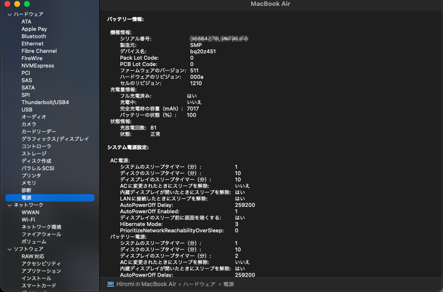Click full charge capacity value 7017

coord(193,109)
